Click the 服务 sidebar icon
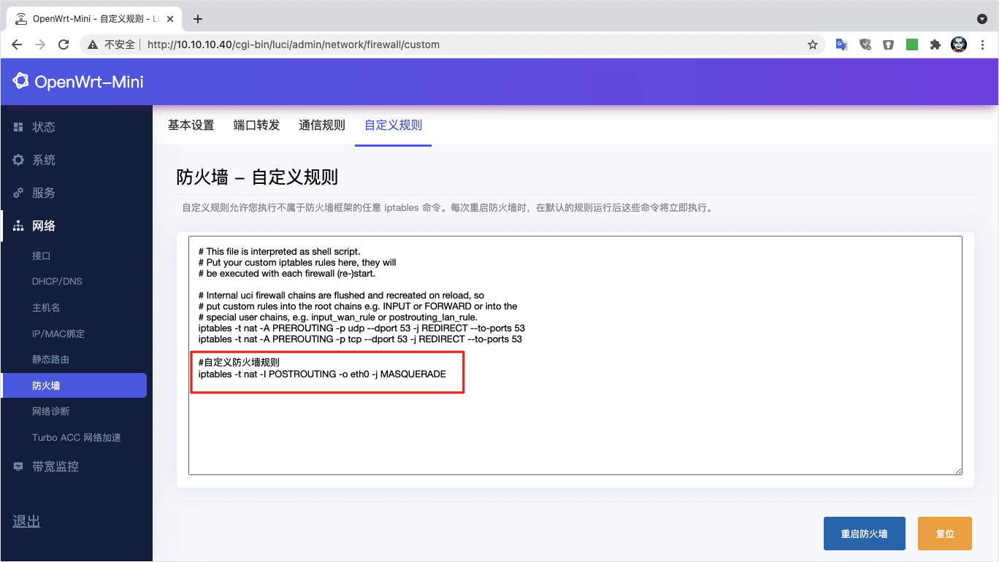999x562 pixels. point(18,193)
